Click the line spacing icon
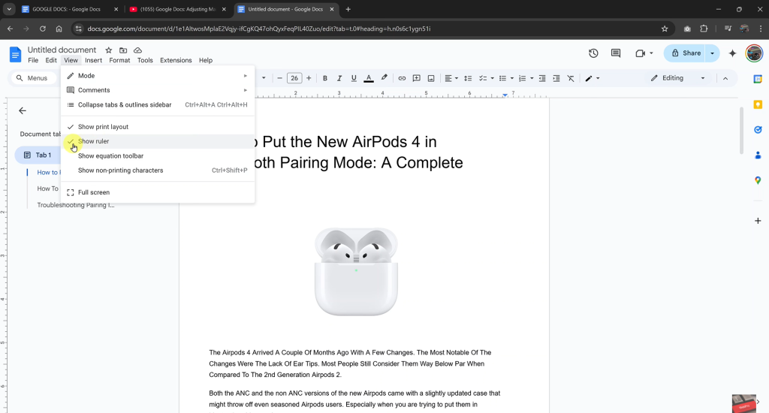The image size is (769, 413). click(x=468, y=78)
